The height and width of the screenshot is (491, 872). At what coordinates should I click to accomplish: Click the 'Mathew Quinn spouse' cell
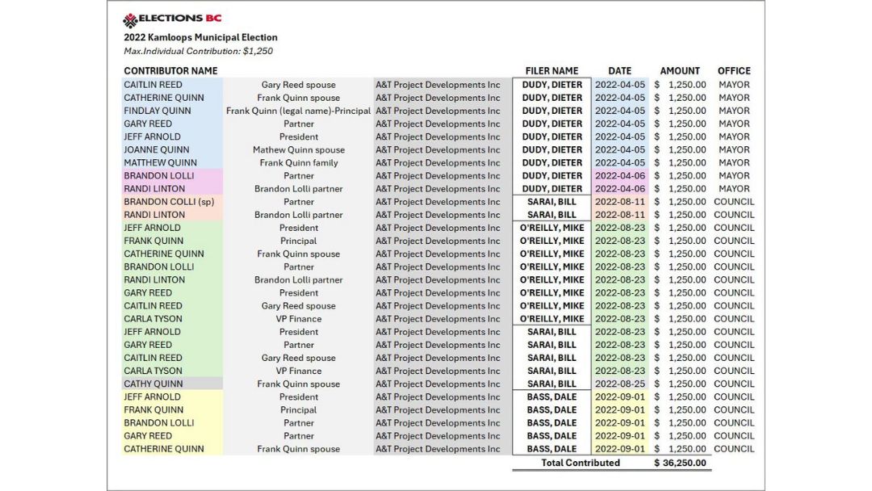299,149
